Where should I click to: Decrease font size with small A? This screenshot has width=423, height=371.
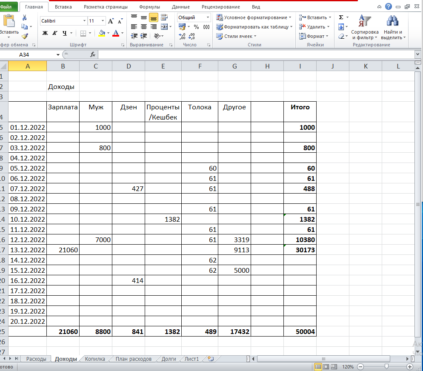click(x=120, y=21)
